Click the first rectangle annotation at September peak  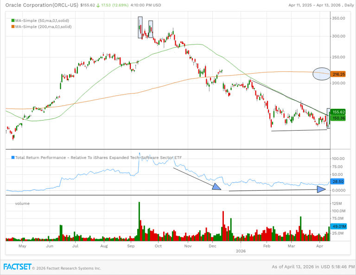coord(140,27)
